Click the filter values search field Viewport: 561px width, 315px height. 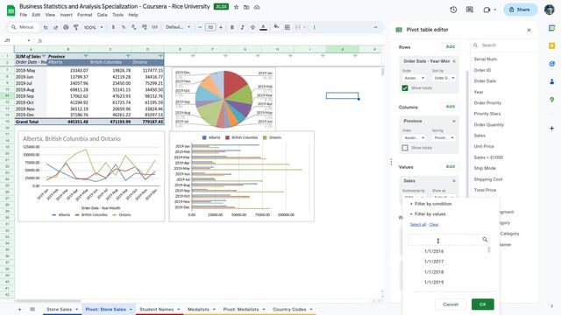tap(448, 240)
